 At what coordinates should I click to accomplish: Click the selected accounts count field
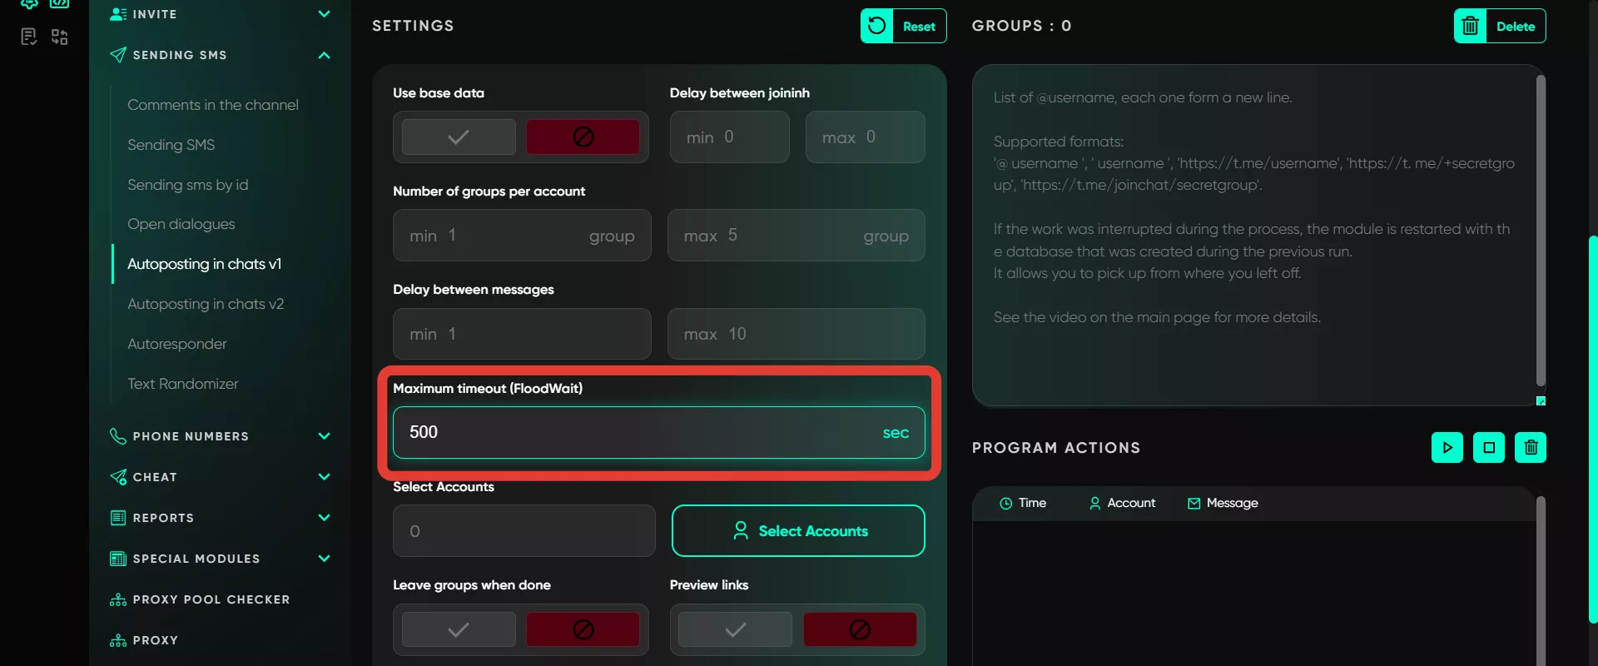coord(524,531)
